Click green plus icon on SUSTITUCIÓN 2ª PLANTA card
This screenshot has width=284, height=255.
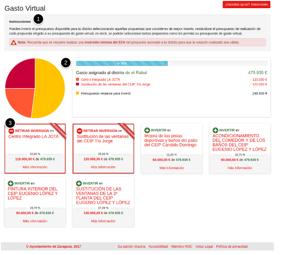point(79,184)
